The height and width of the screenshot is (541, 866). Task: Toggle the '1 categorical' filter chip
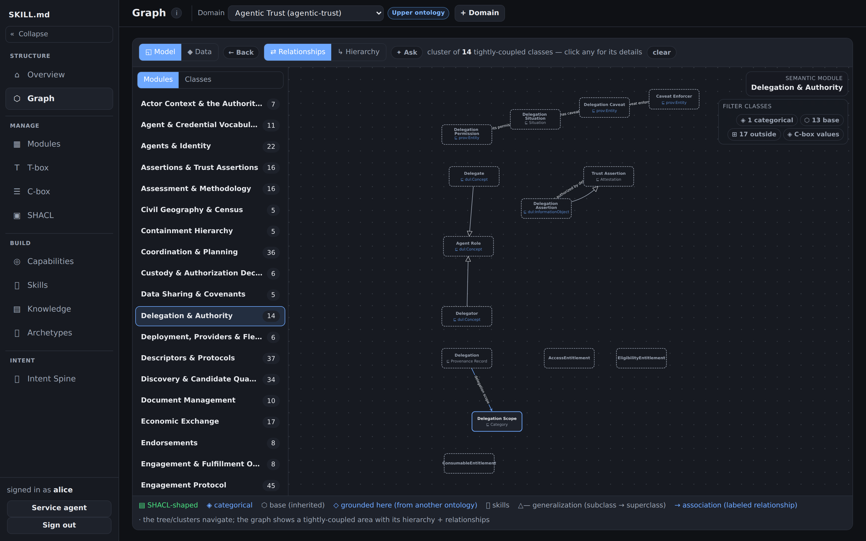766,120
